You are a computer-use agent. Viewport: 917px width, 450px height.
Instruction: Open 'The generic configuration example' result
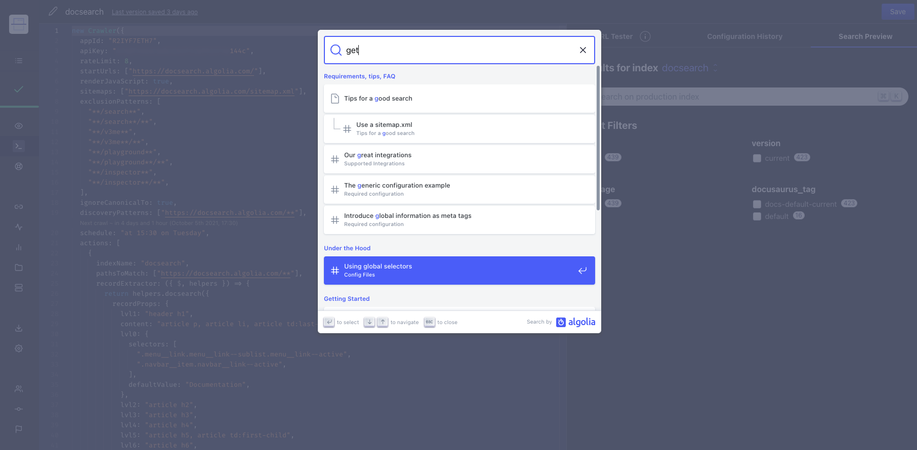[460, 190]
